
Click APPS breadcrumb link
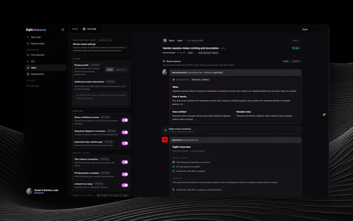click(75, 29)
